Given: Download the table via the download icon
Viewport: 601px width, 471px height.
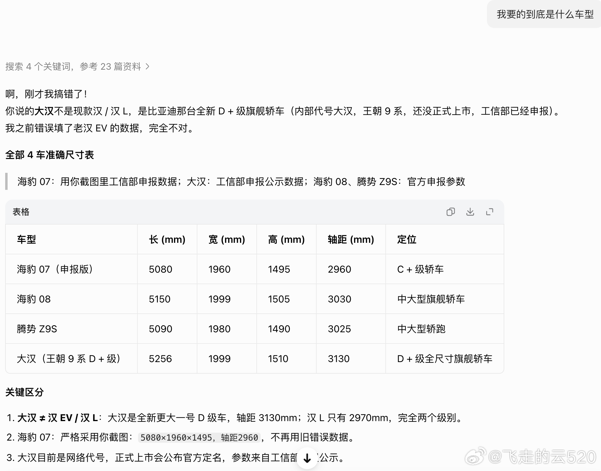Looking at the screenshot, I should (x=470, y=212).
